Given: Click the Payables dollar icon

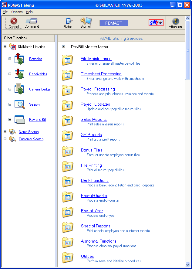Looking at the screenshot, I should point(19,59).
